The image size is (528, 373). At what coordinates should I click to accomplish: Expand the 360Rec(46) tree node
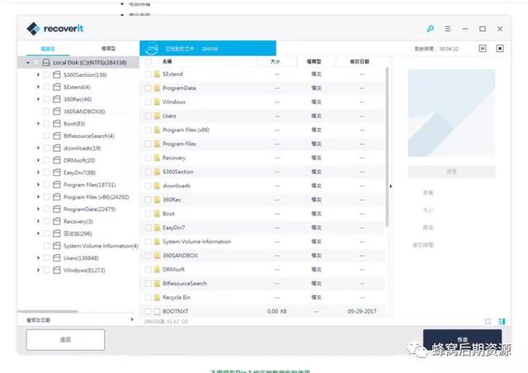[38, 99]
